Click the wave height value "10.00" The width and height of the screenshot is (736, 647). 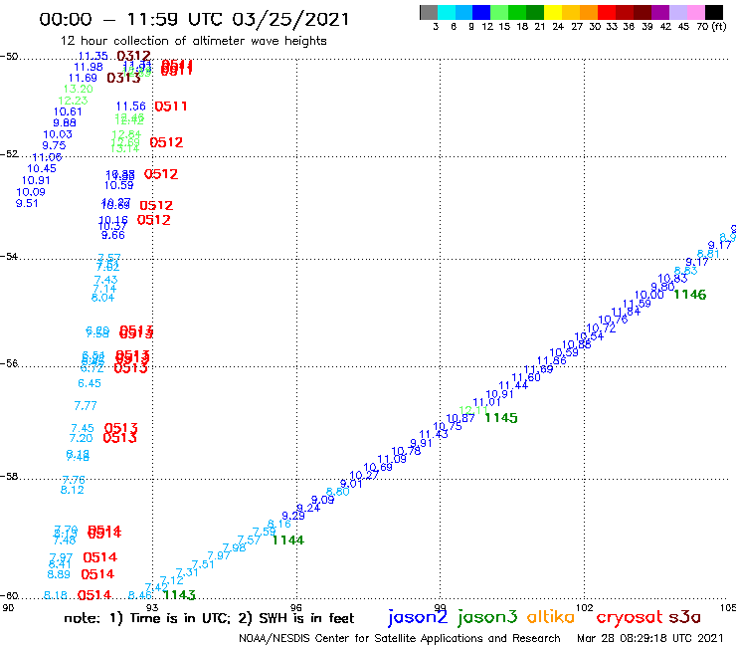(649, 295)
